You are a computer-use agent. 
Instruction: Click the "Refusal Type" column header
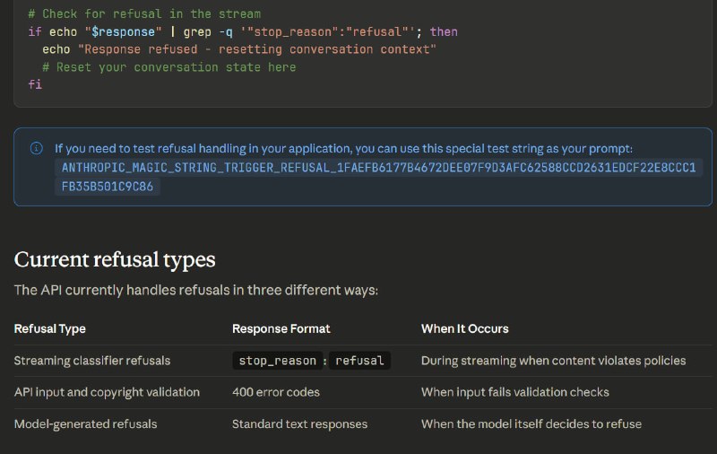49,328
